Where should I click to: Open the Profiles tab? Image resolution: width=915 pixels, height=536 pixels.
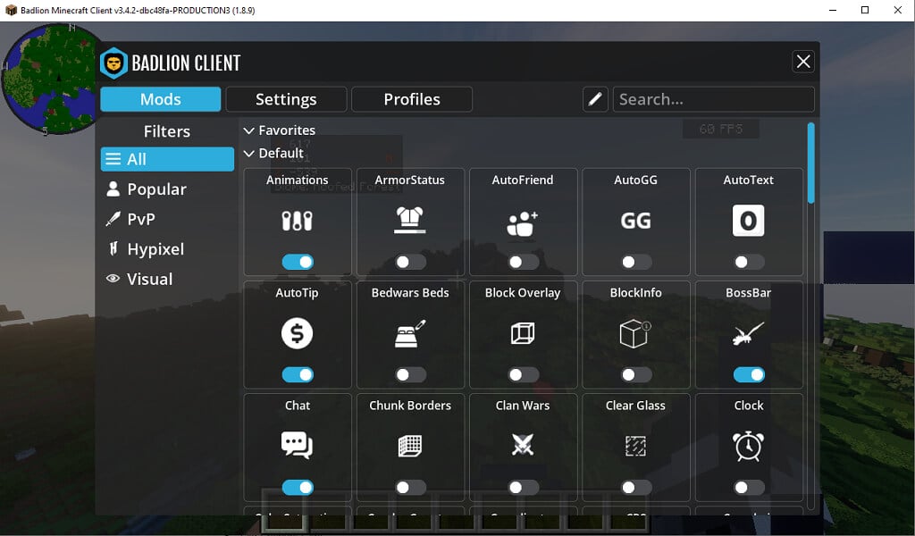(x=412, y=99)
